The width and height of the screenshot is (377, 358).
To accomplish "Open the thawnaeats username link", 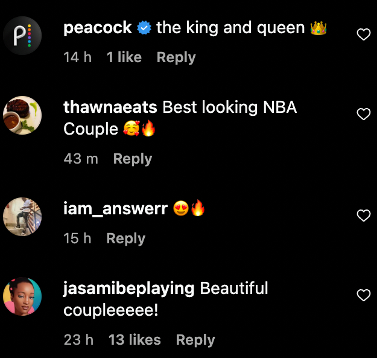I will [x=110, y=107].
